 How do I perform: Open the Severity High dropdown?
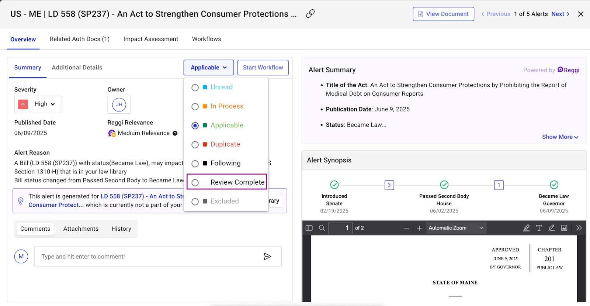[x=45, y=104]
